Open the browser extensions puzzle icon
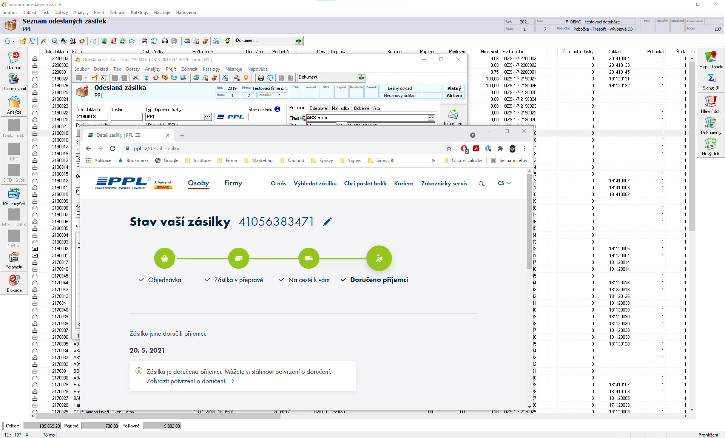Viewport: 725px width, 438px height. [500, 148]
